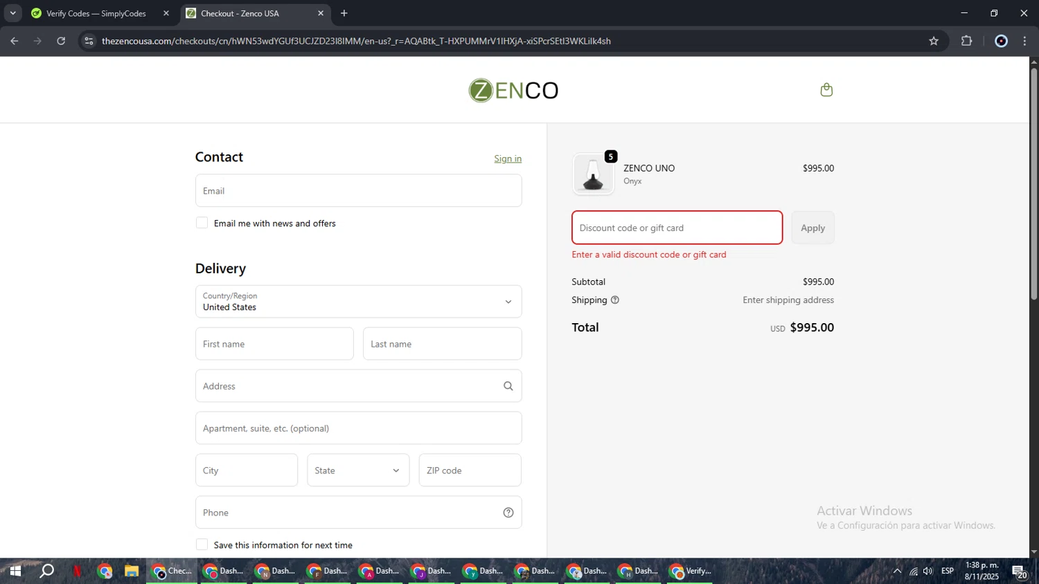1039x584 pixels.
Task: Close the Checkout Zenco USA tab
Action: (x=321, y=13)
